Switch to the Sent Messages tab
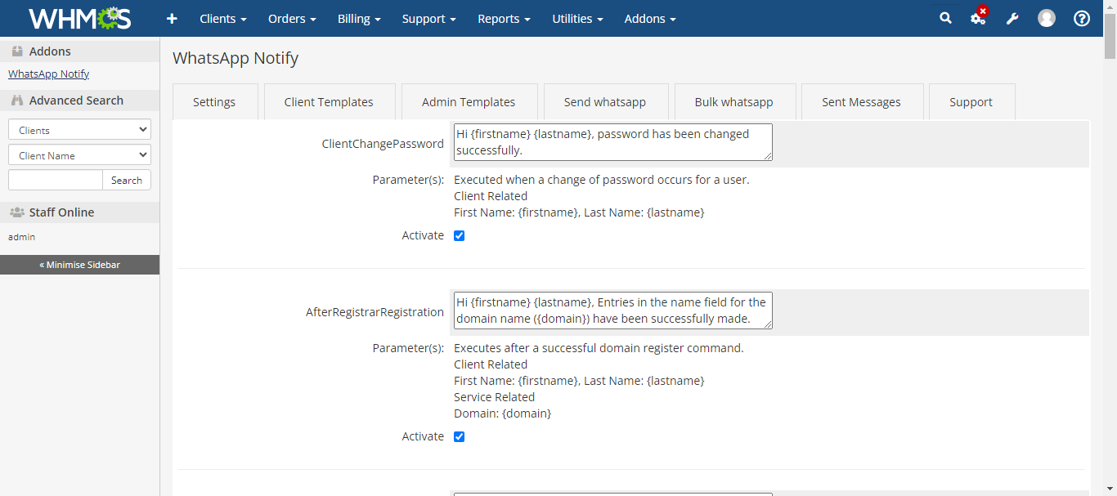 click(862, 102)
